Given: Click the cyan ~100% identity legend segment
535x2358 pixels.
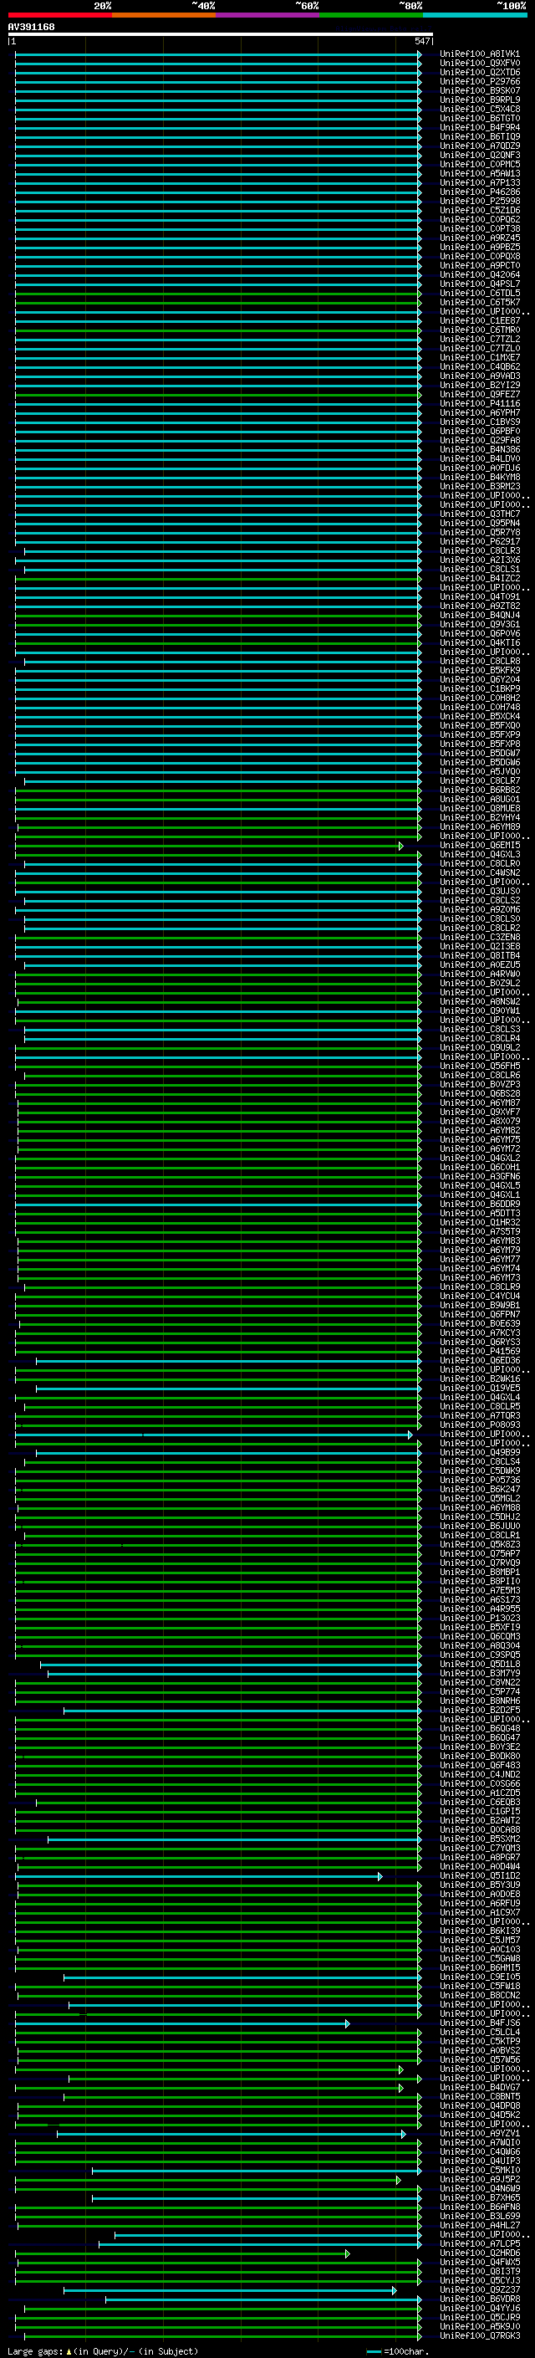Looking at the screenshot, I should (475, 15).
